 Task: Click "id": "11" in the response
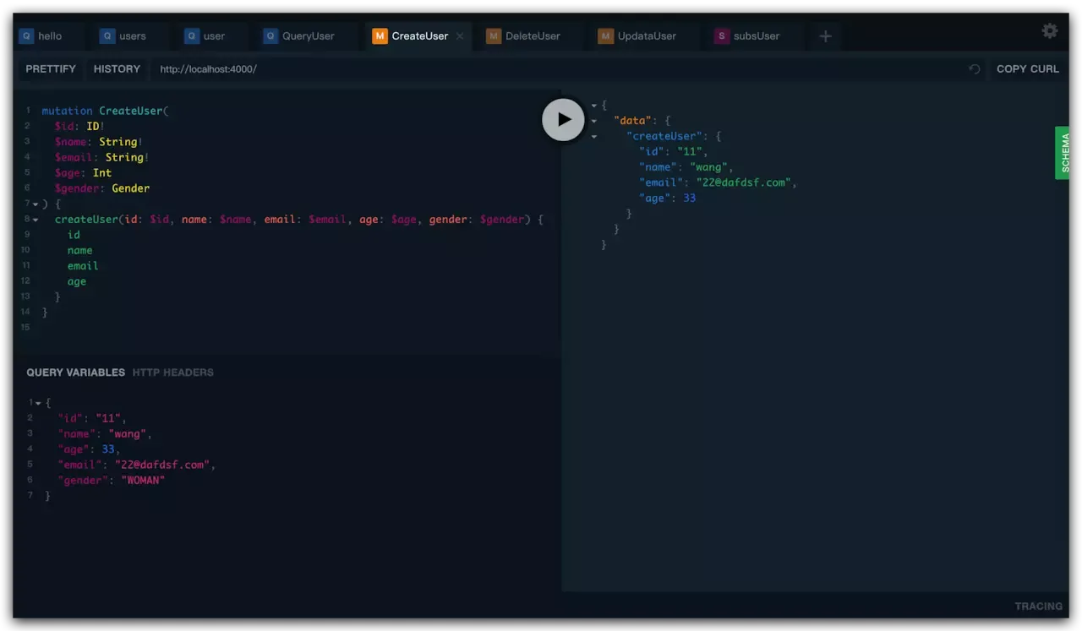pos(671,152)
